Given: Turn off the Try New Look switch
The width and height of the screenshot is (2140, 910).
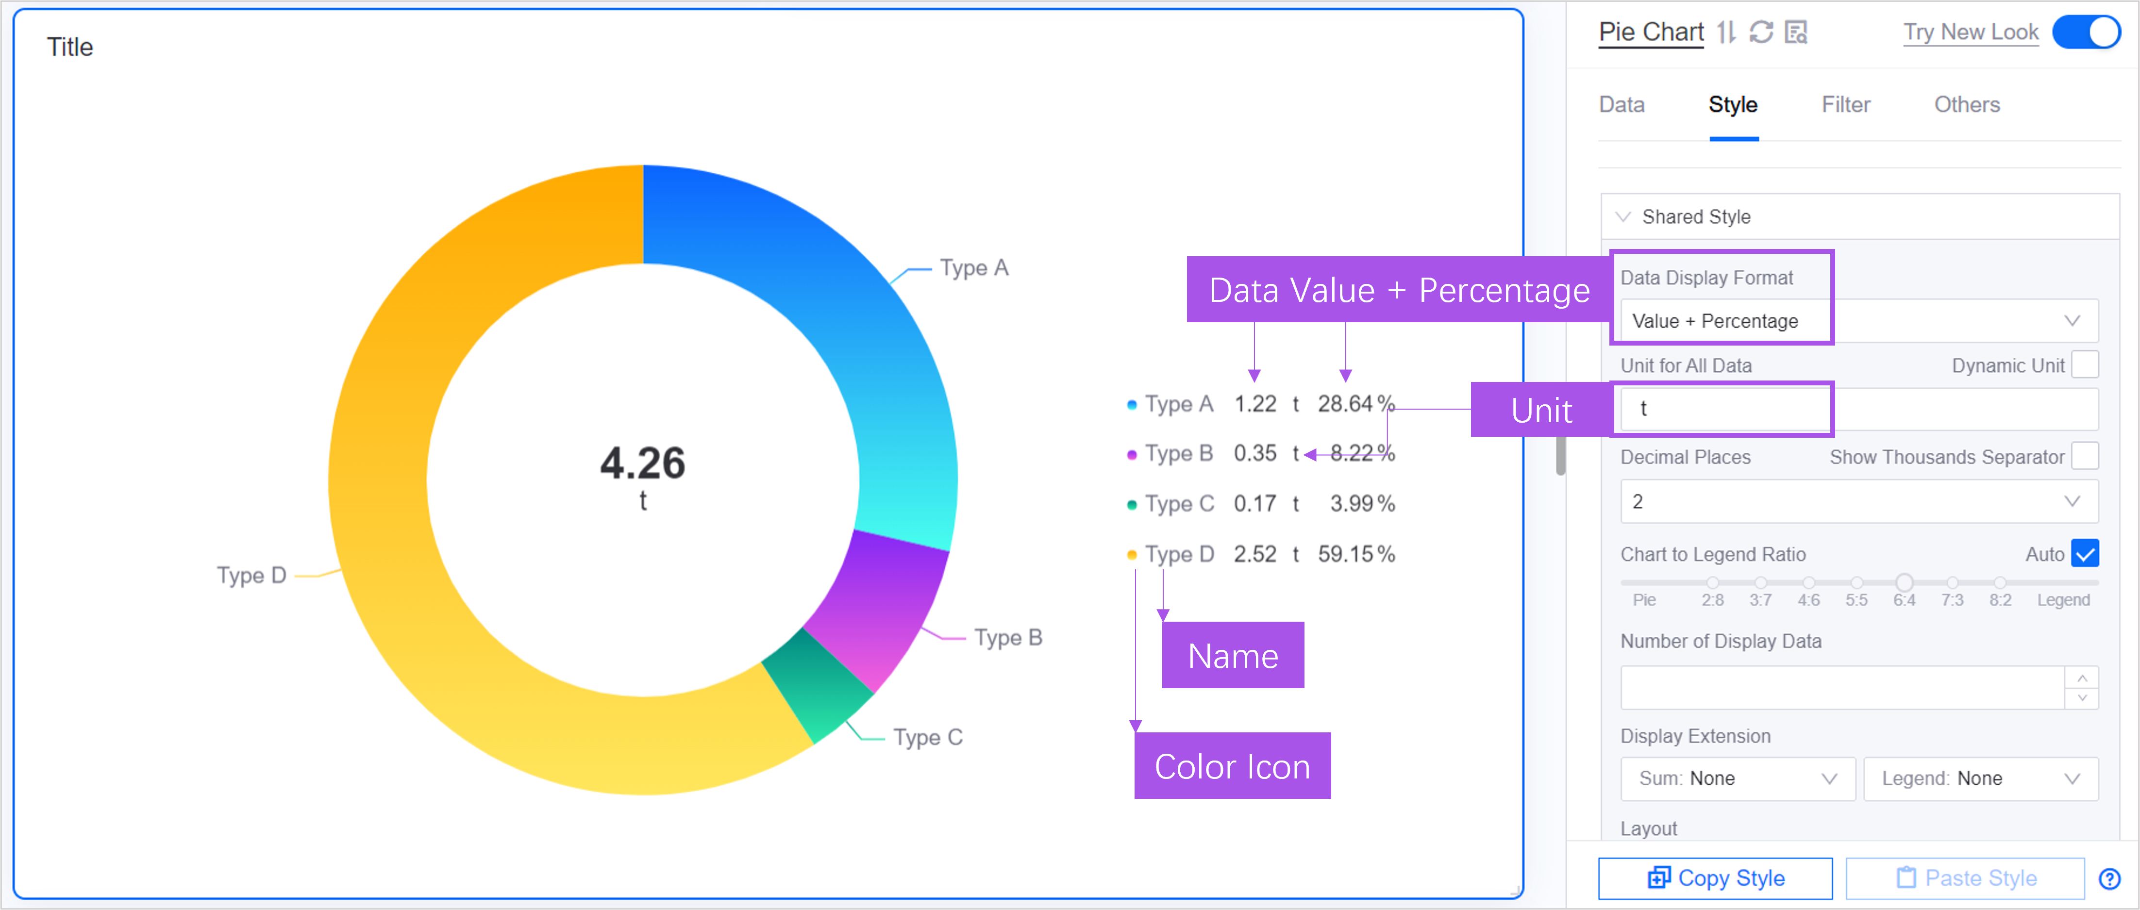Looking at the screenshot, I should click(2086, 33).
